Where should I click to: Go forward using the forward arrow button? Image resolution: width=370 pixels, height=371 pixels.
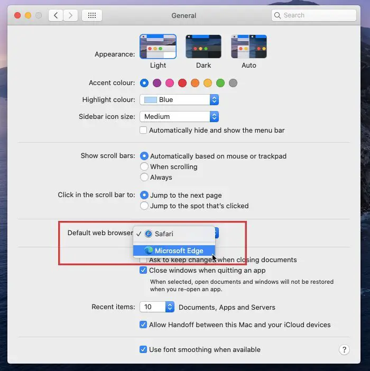click(x=70, y=15)
